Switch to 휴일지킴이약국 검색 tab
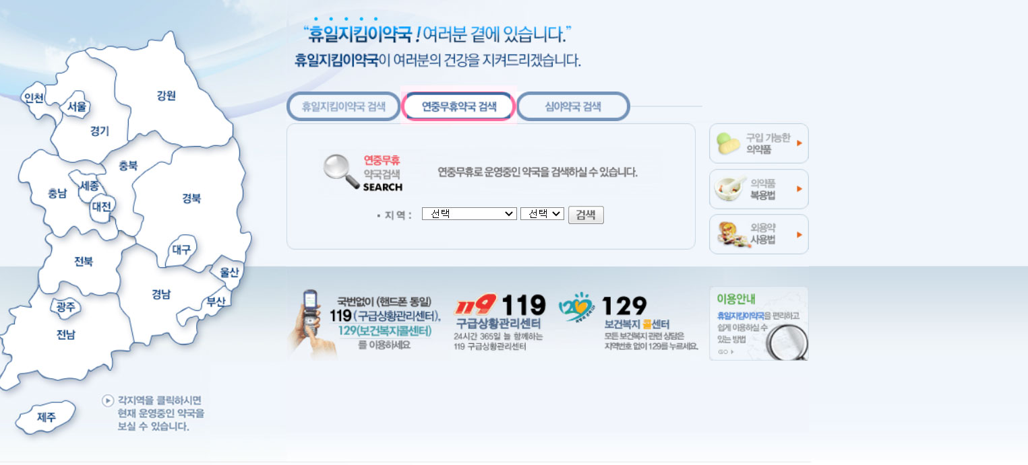The width and height of the screenshot is (1028, 465). click(343, 106)
